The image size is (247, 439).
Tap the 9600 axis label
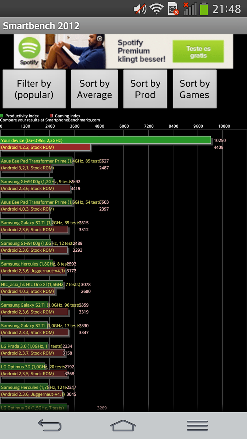pyautogui.click(x=198, y=126)
